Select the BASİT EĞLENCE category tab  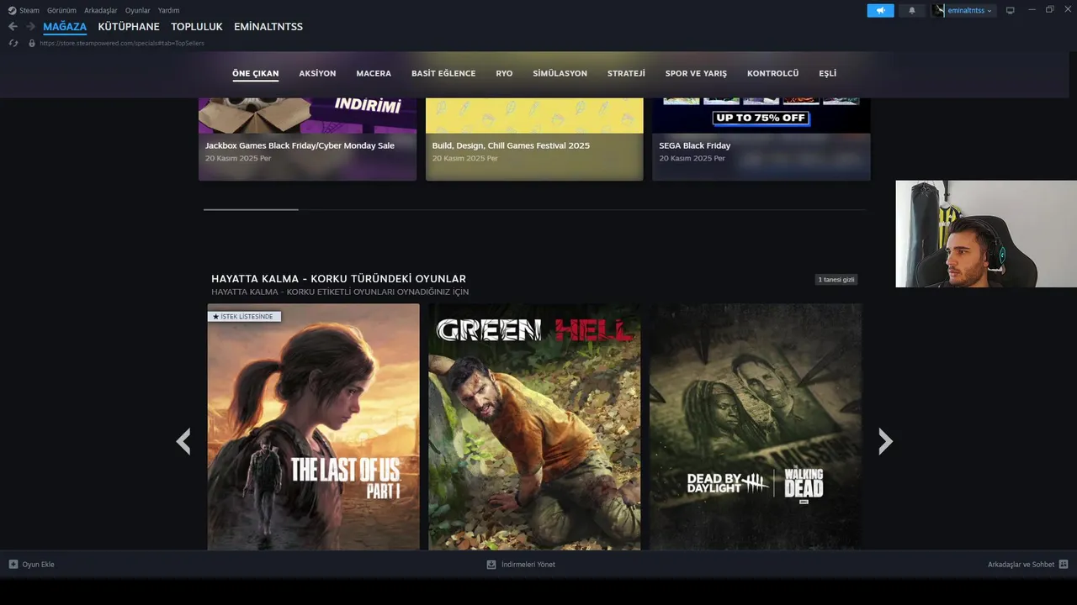443,73
